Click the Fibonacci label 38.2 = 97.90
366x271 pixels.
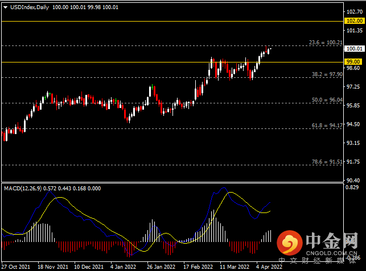(327, 74)
